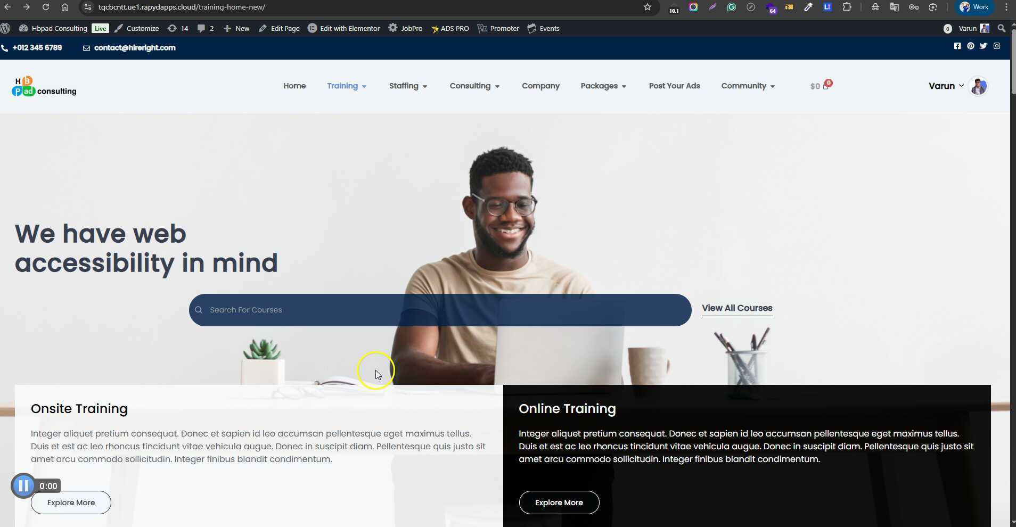Open the eyedropper color picker extension

pos(808,7)
